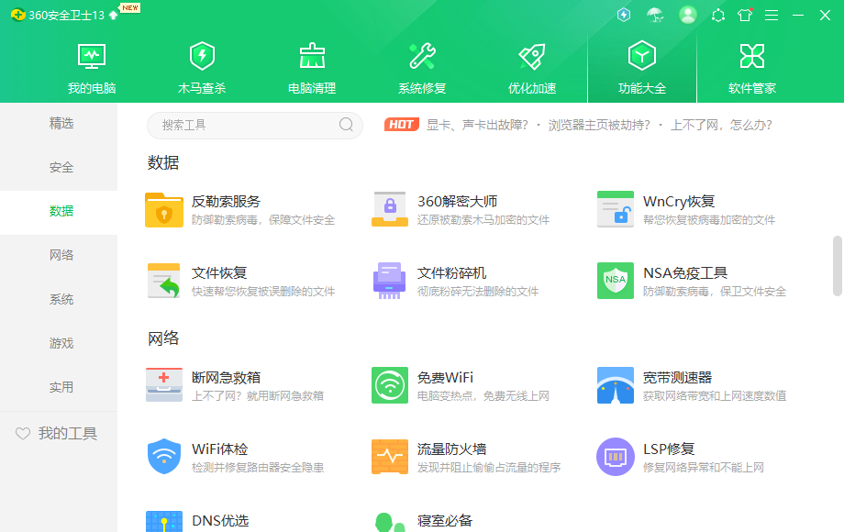This screenshot has height=532, width=844.
Task: Click the LSP修复 title text
Action: pos(669,449)
